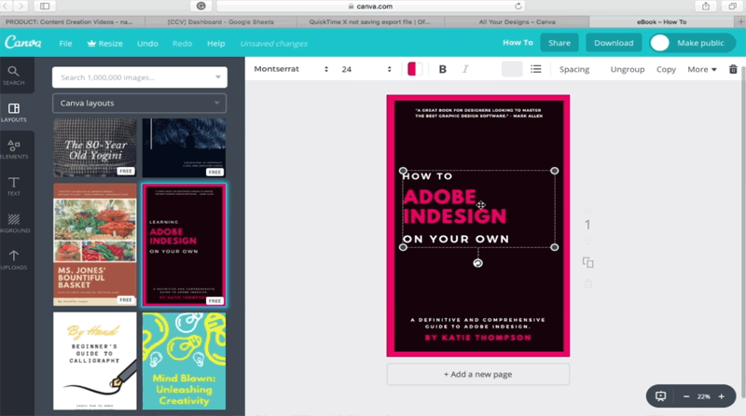Toggle the Make public switch

pyautogui.click(x=660, y=43)
